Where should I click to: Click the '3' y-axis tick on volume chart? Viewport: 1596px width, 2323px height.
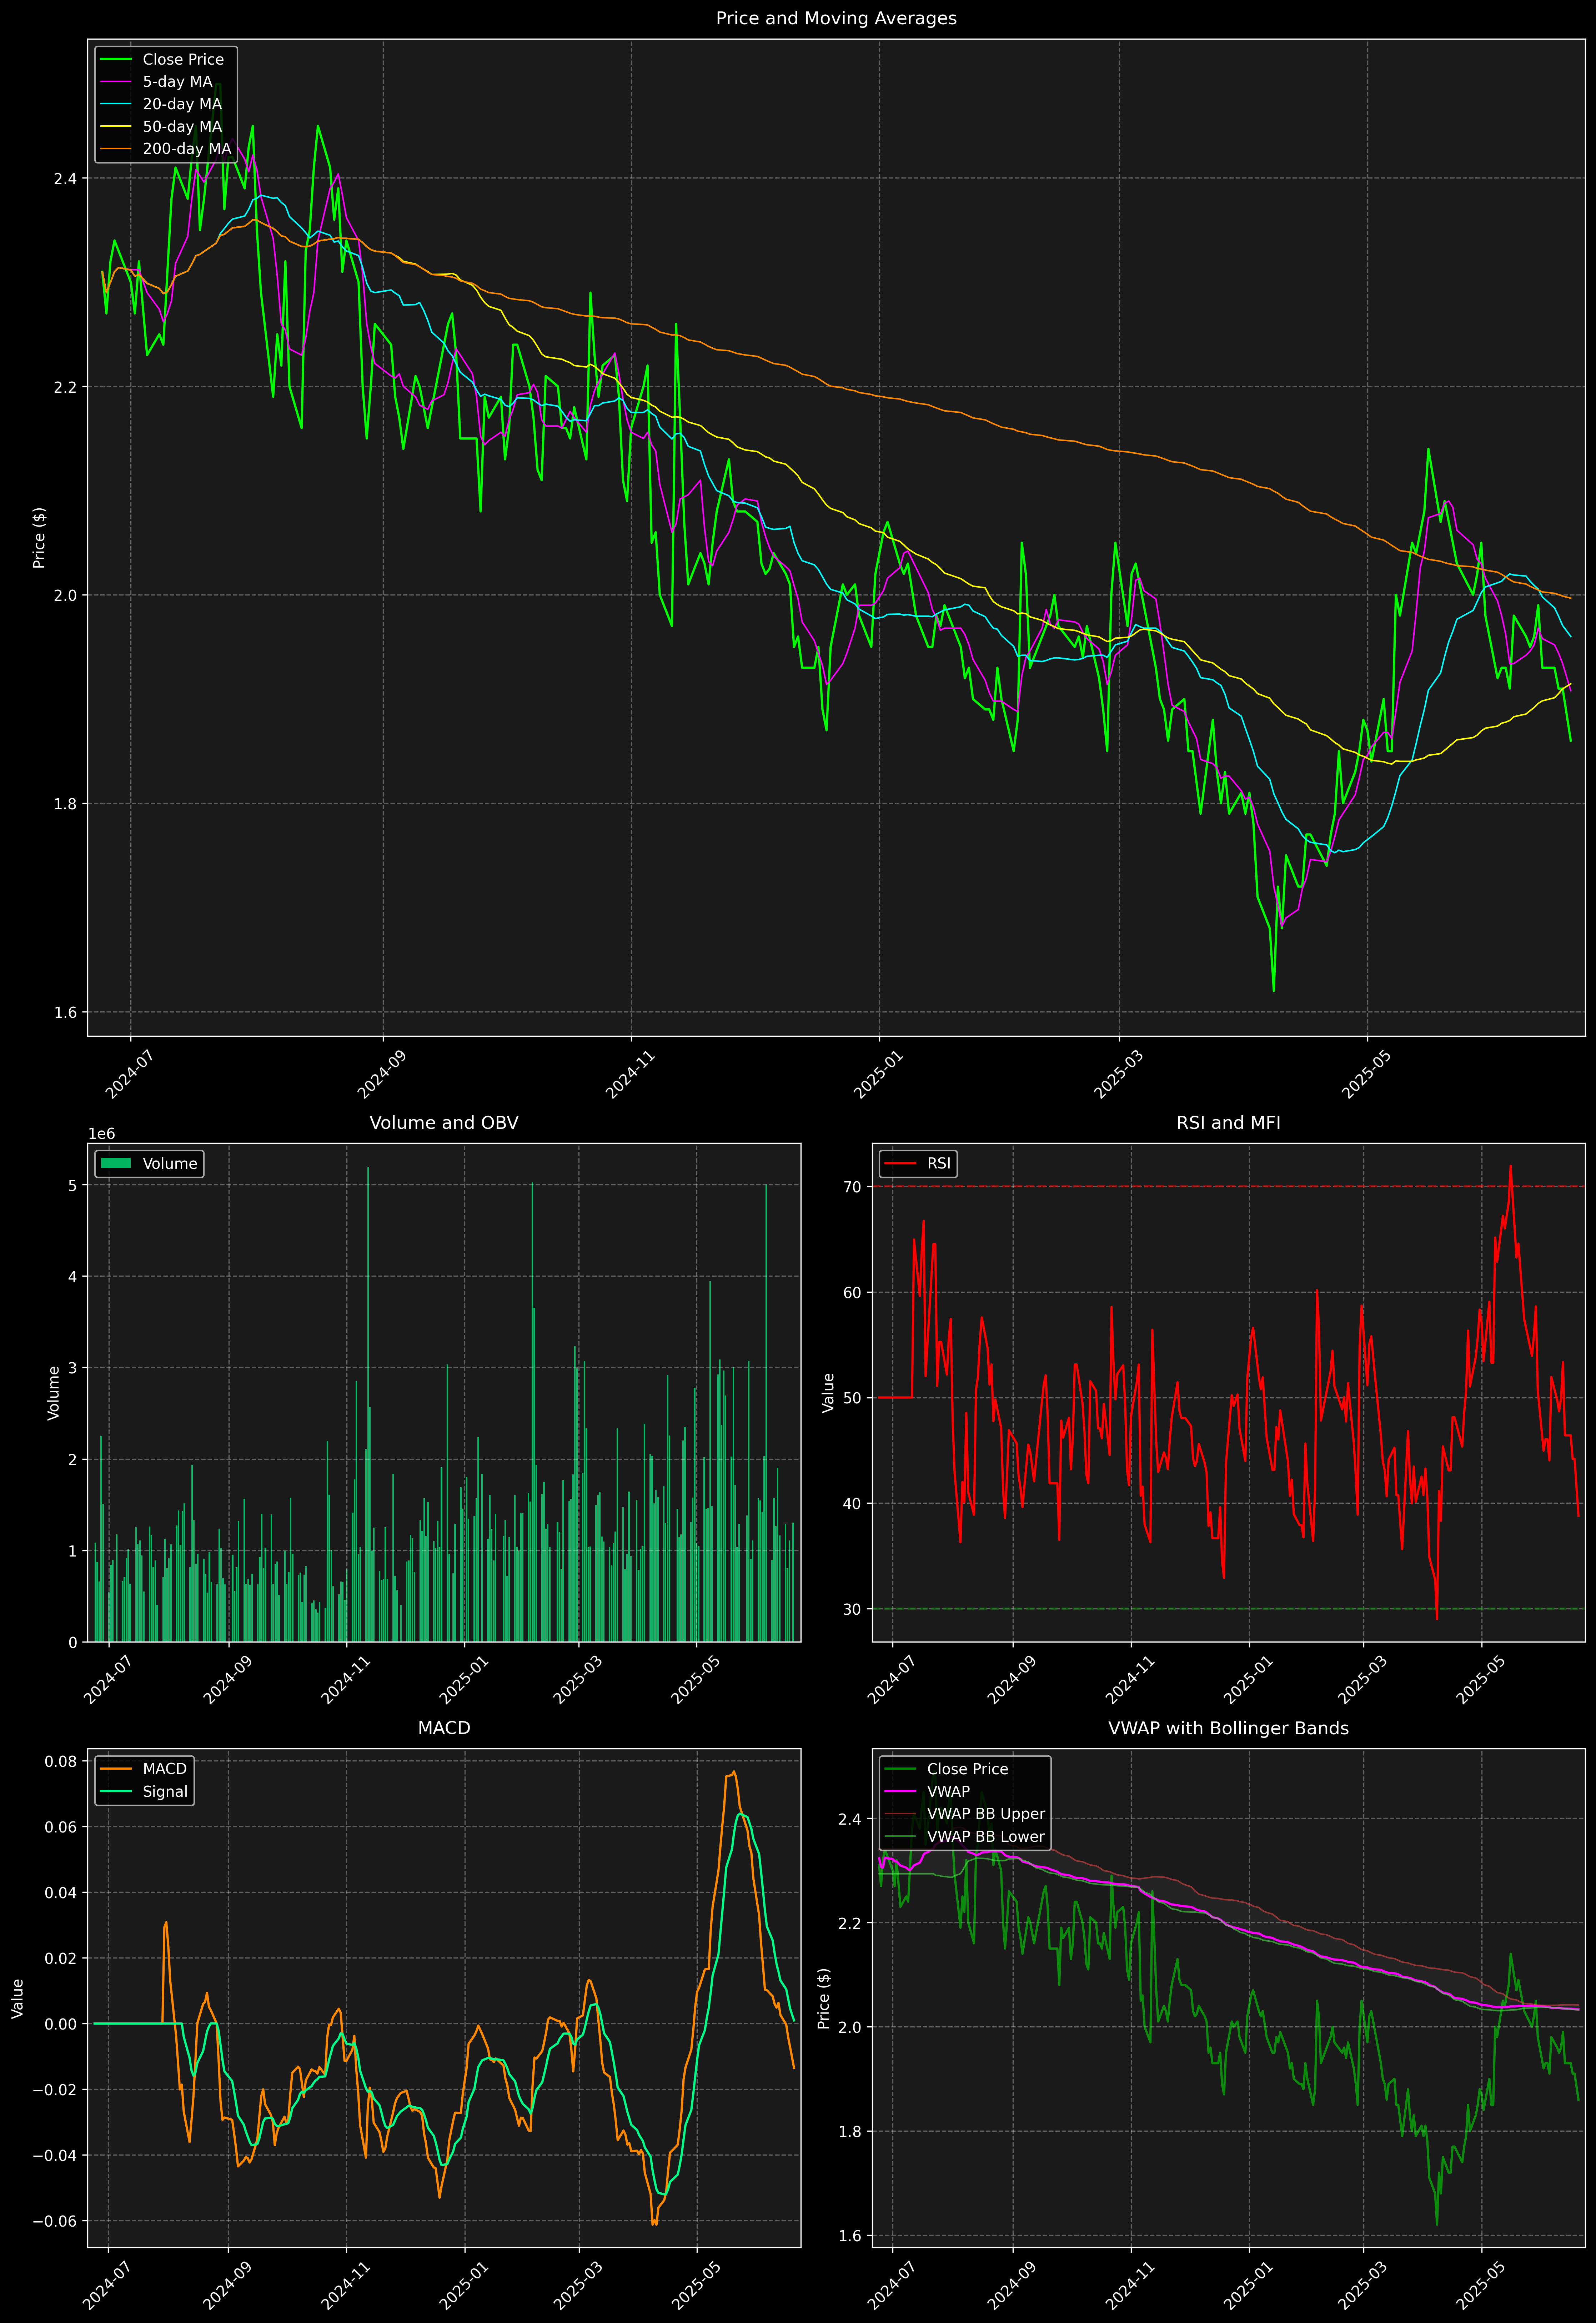point(73,1368)
